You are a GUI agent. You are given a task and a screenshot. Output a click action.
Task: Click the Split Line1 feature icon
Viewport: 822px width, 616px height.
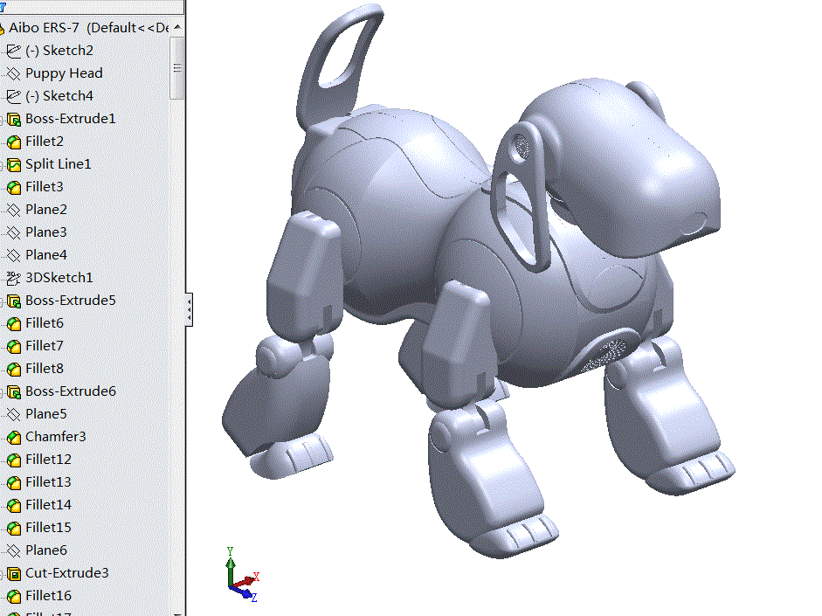[x=14, y=164]
